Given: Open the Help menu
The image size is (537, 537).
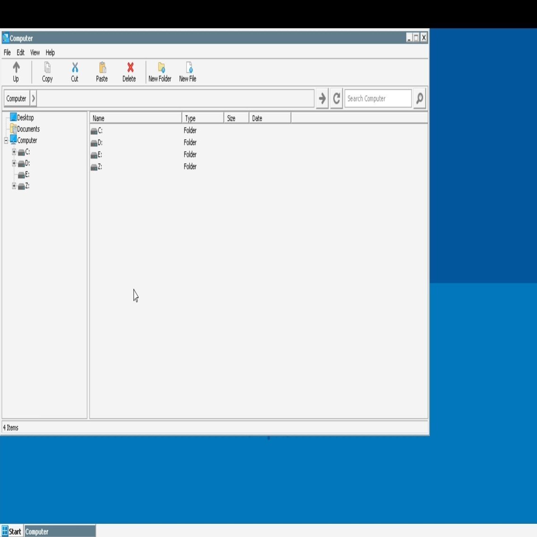Looking at the screenshot, I should (x=50, y=52).
